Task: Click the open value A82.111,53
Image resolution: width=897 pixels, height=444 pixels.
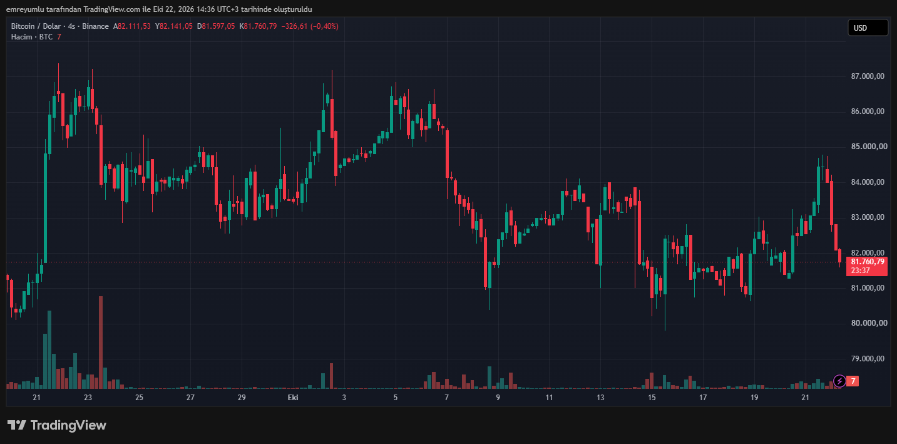Action: click(x=131, y=26)
